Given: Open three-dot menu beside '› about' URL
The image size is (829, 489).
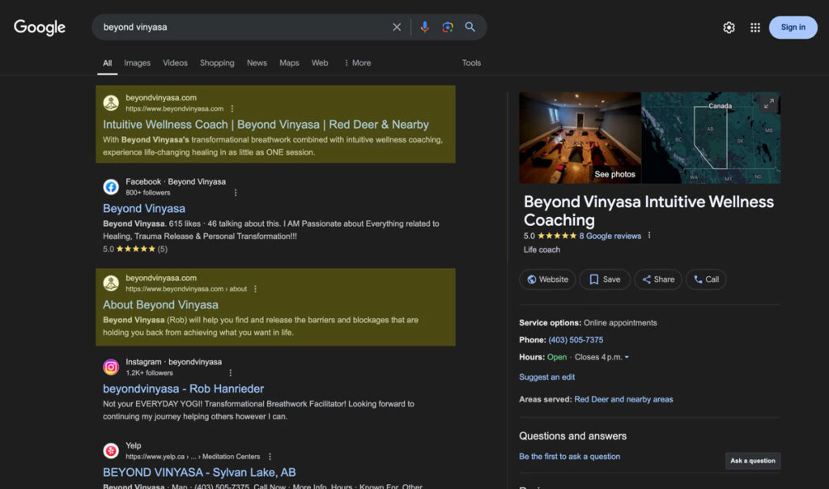Looking at the screenshot, I should 255,289.
